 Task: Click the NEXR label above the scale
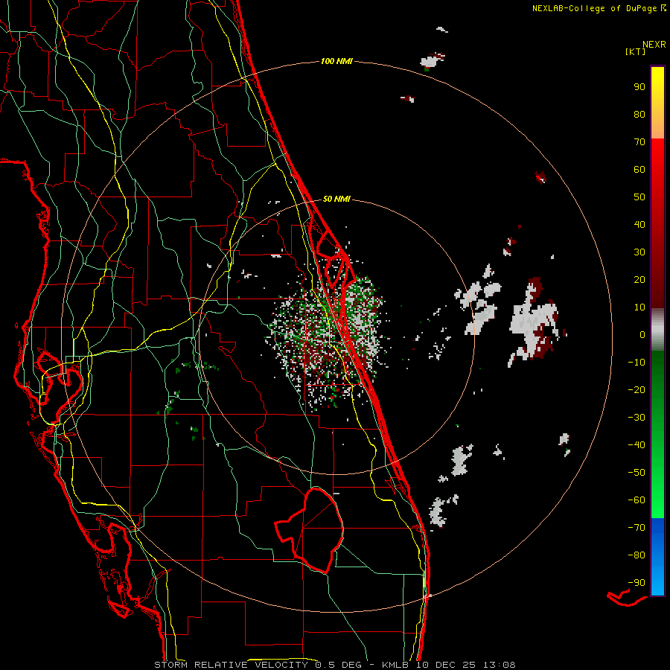coord(654,45)
